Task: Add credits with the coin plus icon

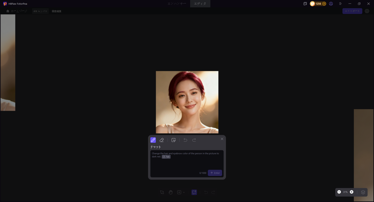Action: 324,4
